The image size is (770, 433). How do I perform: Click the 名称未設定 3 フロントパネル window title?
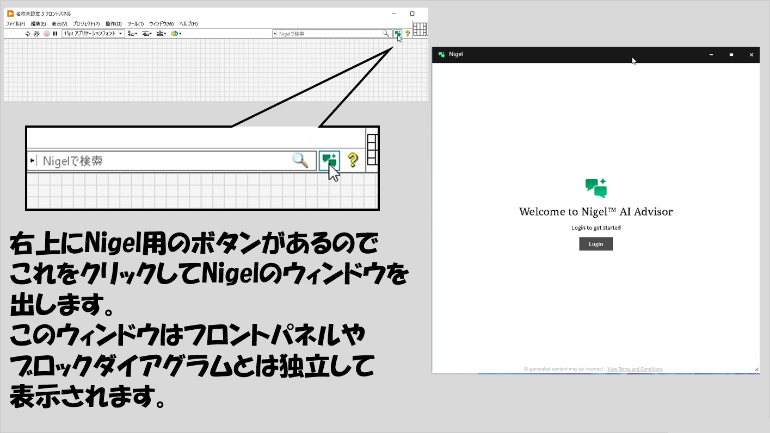[x=44, y=14]
